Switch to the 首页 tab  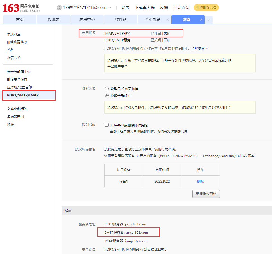pyautogui.click(x=20, y=19)
